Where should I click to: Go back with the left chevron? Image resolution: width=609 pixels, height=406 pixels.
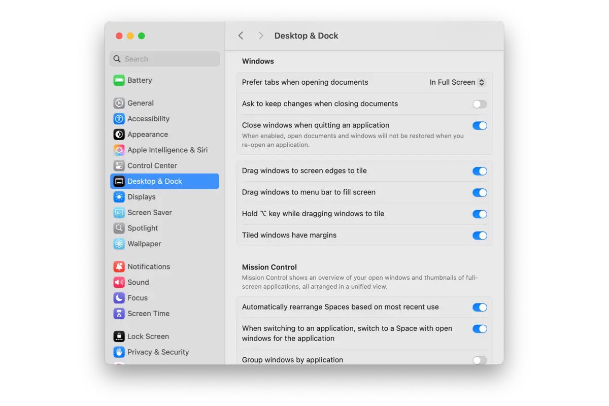(241, 36)
